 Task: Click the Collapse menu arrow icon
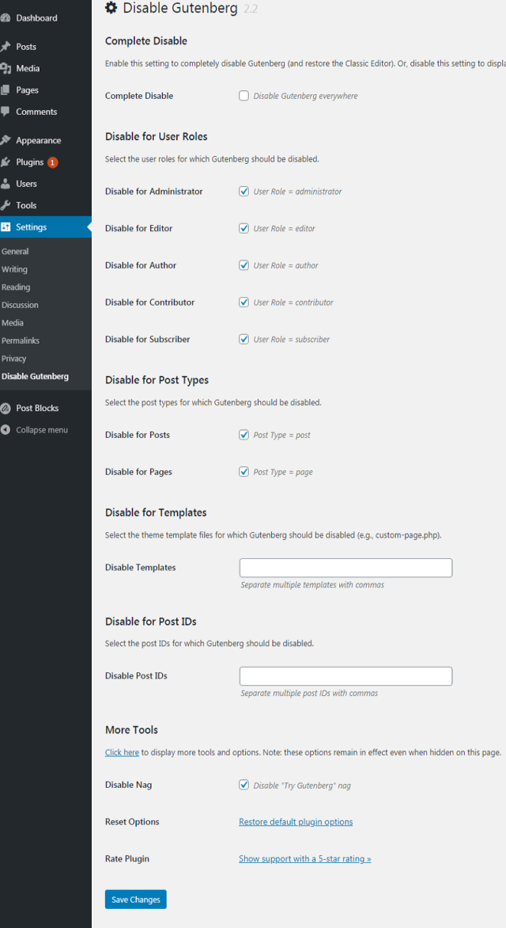pos(6,430)
